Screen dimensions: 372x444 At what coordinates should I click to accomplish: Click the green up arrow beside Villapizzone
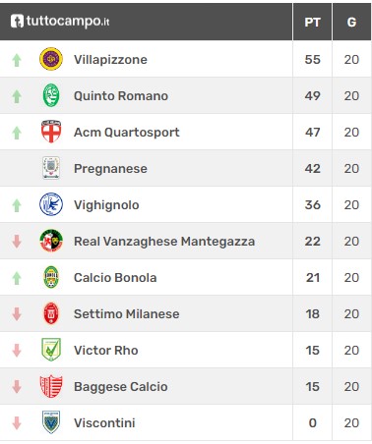coord(17,60)
